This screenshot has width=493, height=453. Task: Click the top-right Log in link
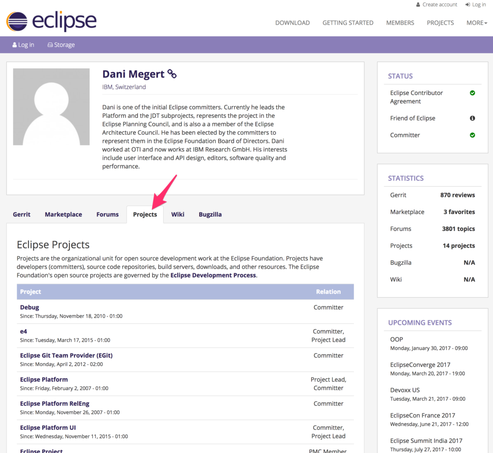(475, 5)
